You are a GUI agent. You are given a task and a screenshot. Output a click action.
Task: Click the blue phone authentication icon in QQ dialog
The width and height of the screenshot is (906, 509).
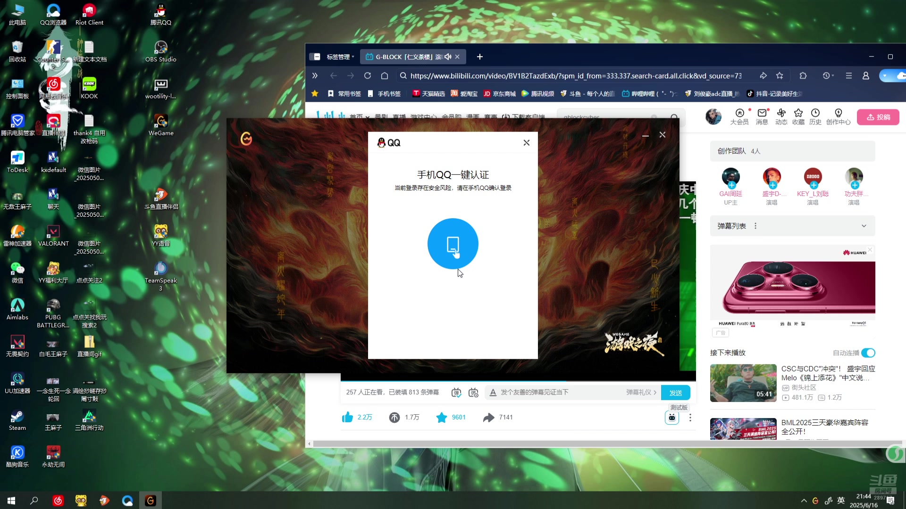[453, 244]
